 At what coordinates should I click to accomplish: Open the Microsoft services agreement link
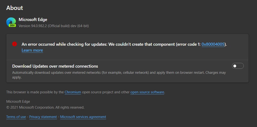[x=83, y=117]
